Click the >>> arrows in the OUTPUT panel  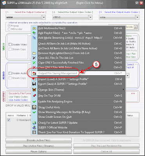pos(133,94)
